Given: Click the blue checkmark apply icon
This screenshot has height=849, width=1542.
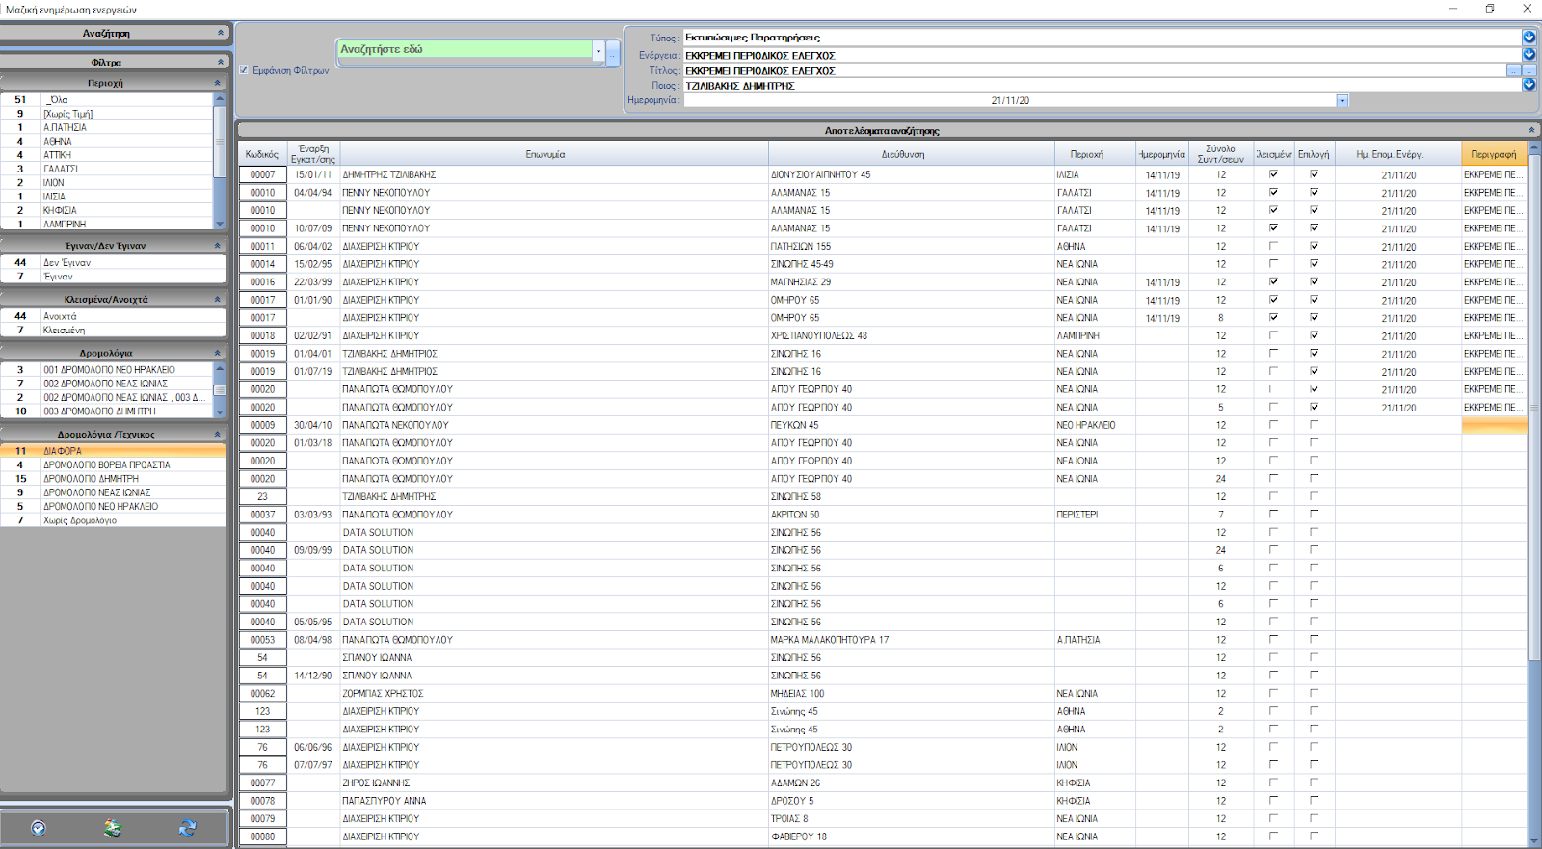Looking at the screenshot, I should [39, 828].
